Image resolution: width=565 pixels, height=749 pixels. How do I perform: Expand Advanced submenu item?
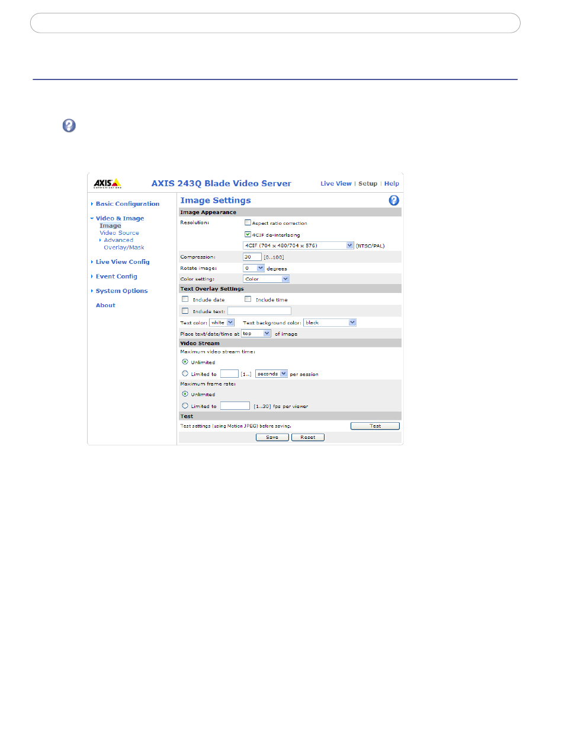pos(118,240)
